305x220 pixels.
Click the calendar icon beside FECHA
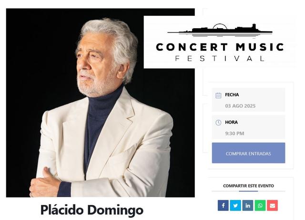pyautogui.click(x=218, y=95)
